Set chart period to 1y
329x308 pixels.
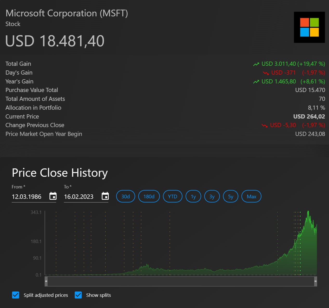coord(193,196)
